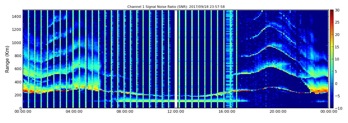Click the green middle of the colorbar

(332, 59)
